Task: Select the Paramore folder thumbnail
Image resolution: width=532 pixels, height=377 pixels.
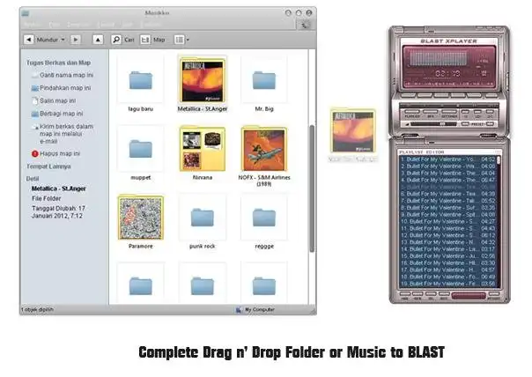Action: click(x=140, y=218)
